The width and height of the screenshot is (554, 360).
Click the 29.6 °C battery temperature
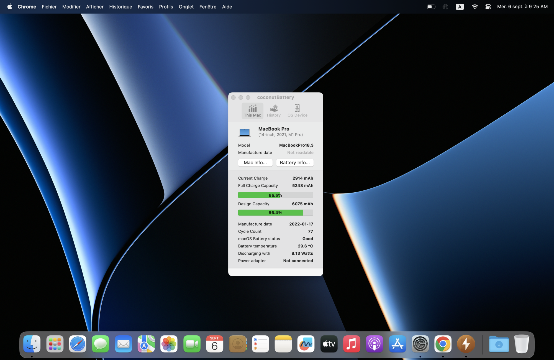pos(305,246)
